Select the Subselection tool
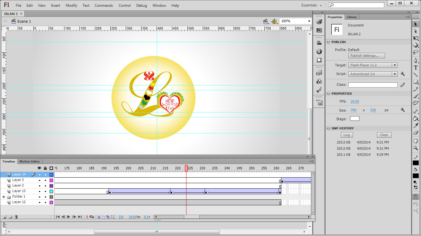The width and height of the screenshot is (421, 236). (415, 31)
